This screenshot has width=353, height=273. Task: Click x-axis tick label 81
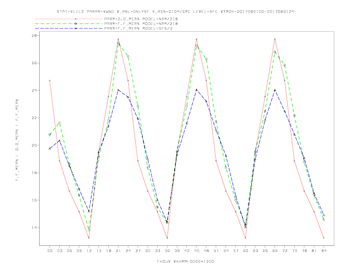click(314, 251)
